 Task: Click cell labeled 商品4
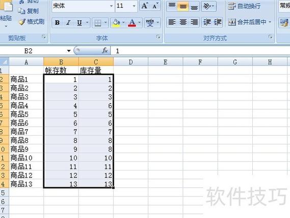coord(27,106)
